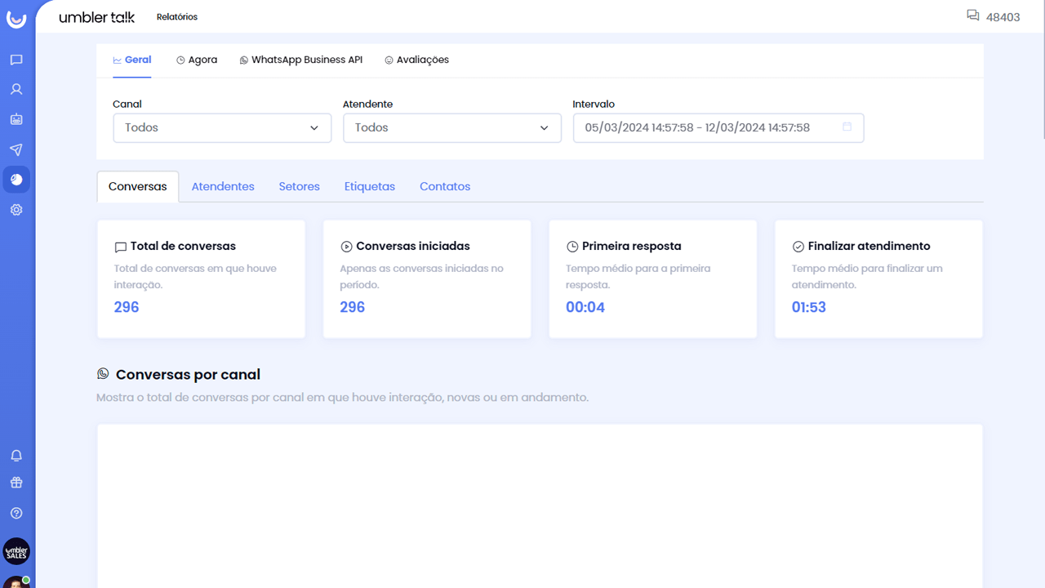Expand the Canal dropdown

pos(222,128)
